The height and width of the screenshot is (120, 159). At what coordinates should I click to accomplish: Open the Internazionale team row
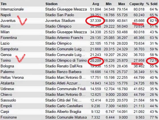[x=79, y=9]
